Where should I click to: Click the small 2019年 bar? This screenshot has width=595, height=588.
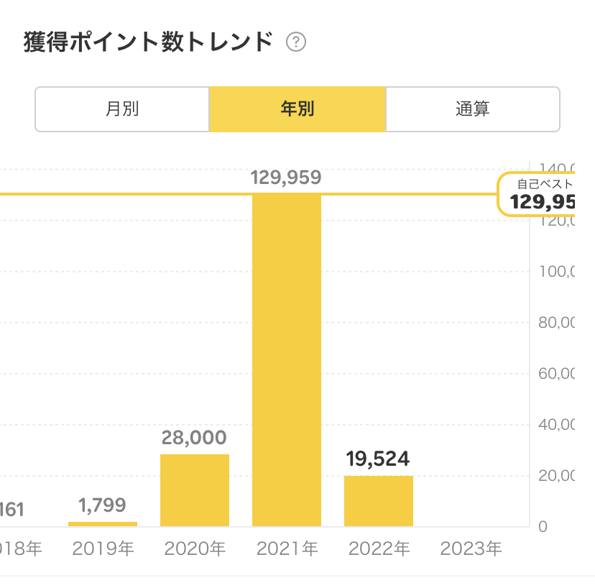click(103, 523)
